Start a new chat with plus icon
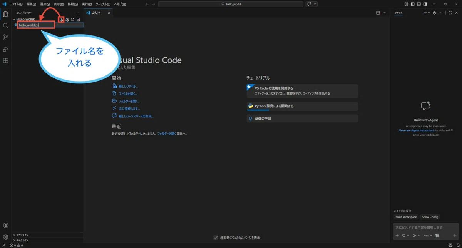462x248 pixels. [x=425, y=13]
